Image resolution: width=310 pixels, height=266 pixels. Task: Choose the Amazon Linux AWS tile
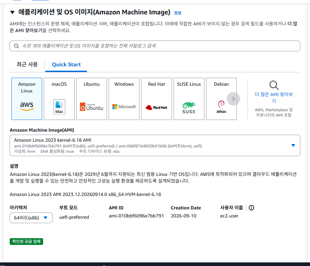(27, 99)
